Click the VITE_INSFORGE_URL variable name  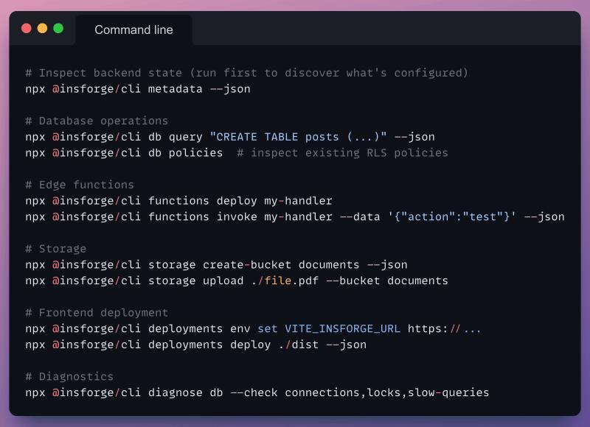click(342, 328)
